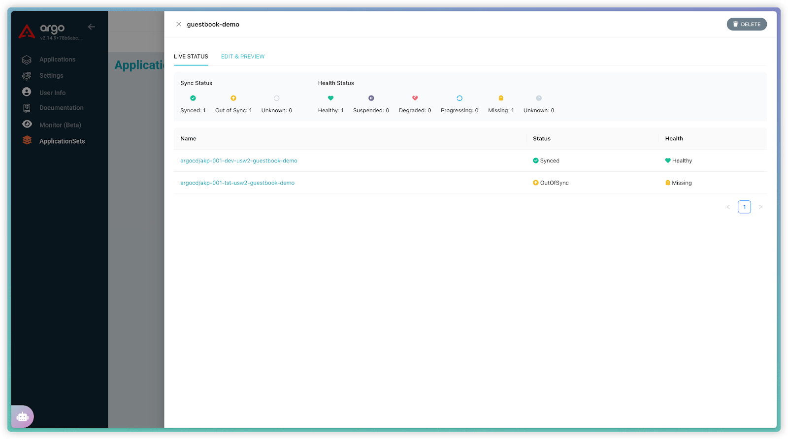Click the Health column header
Image resolution: width=788 pixels, height=439 pixels.
tap(674, 138)
